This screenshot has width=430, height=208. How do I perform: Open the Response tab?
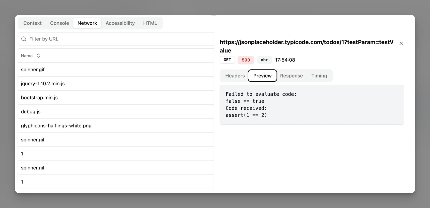[291, 75]
